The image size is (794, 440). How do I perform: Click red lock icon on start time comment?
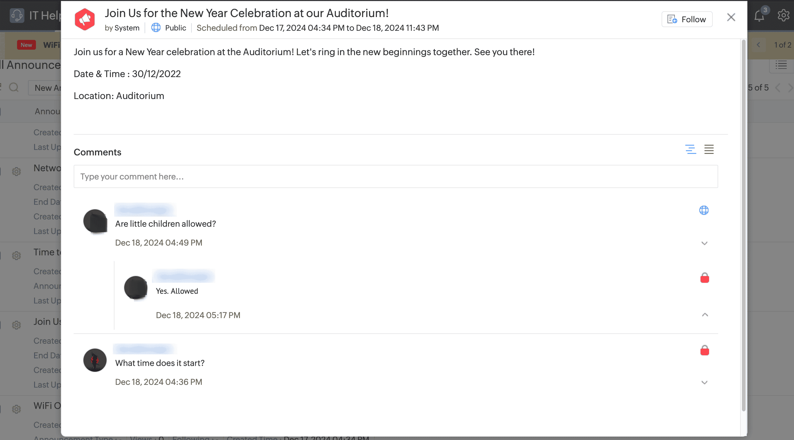pos(704,350)
